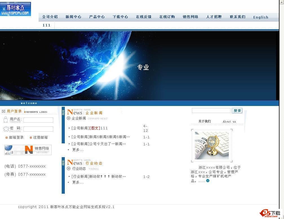The width and height of the screenshot is (284, 219).
Task: Expand the MORE tab on the 企业新闻 panel
Action: tap(63, 112)
